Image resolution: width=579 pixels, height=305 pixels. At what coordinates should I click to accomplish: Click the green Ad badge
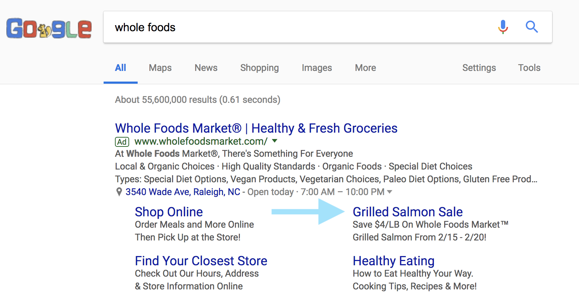coord(122,142)
